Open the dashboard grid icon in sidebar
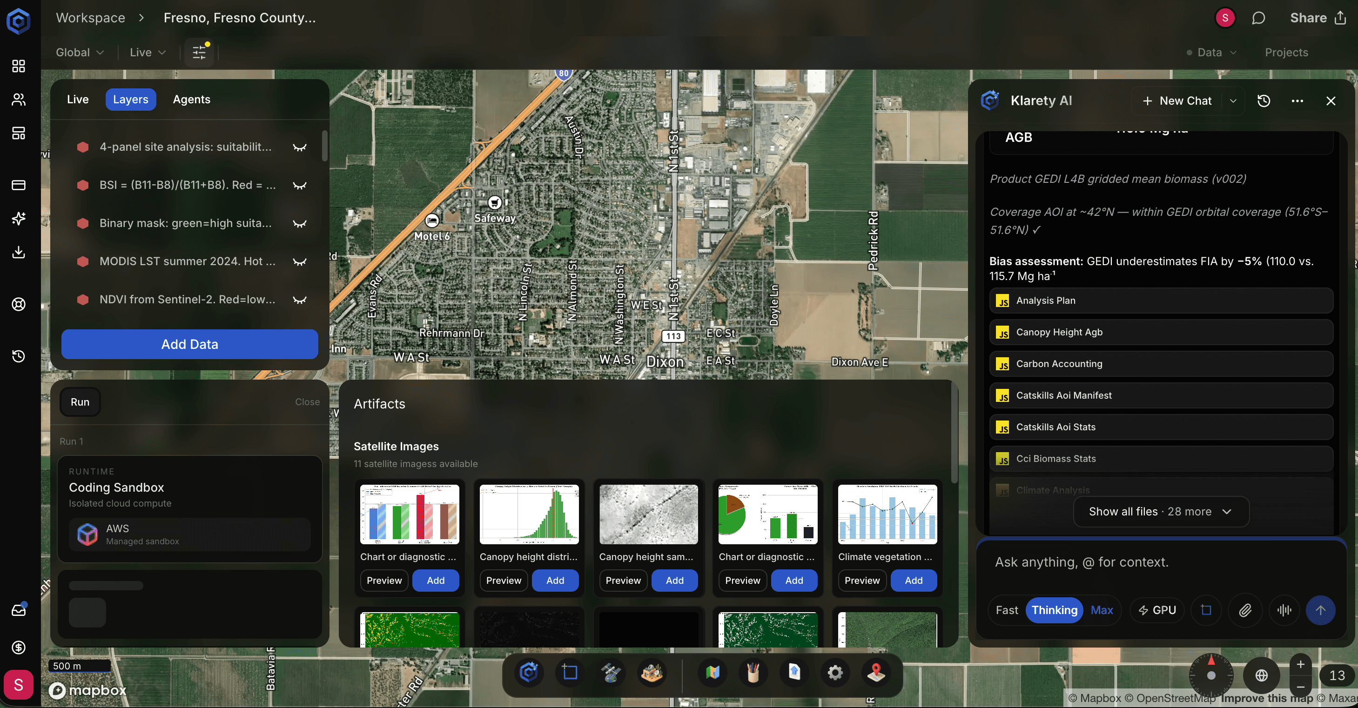Screen dimensions: 1358x708 [x=19, y=66]
